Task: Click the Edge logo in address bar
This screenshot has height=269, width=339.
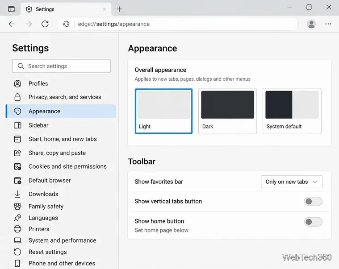Action: coord(67,24)
